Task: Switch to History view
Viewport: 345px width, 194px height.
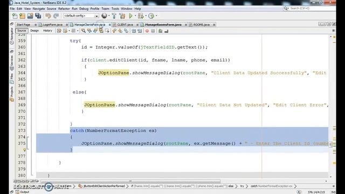Action: point(47,31)
